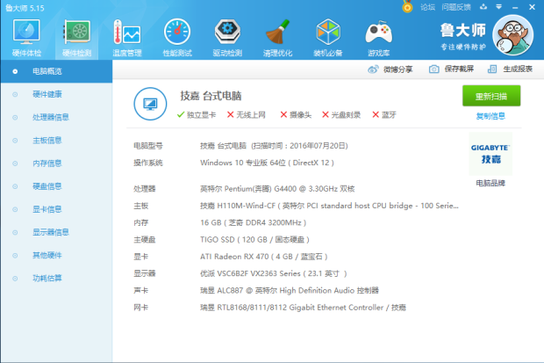Click the desktop computer circle icon
The height and width of the screenshot is (363, 544).
click(150, 104)
